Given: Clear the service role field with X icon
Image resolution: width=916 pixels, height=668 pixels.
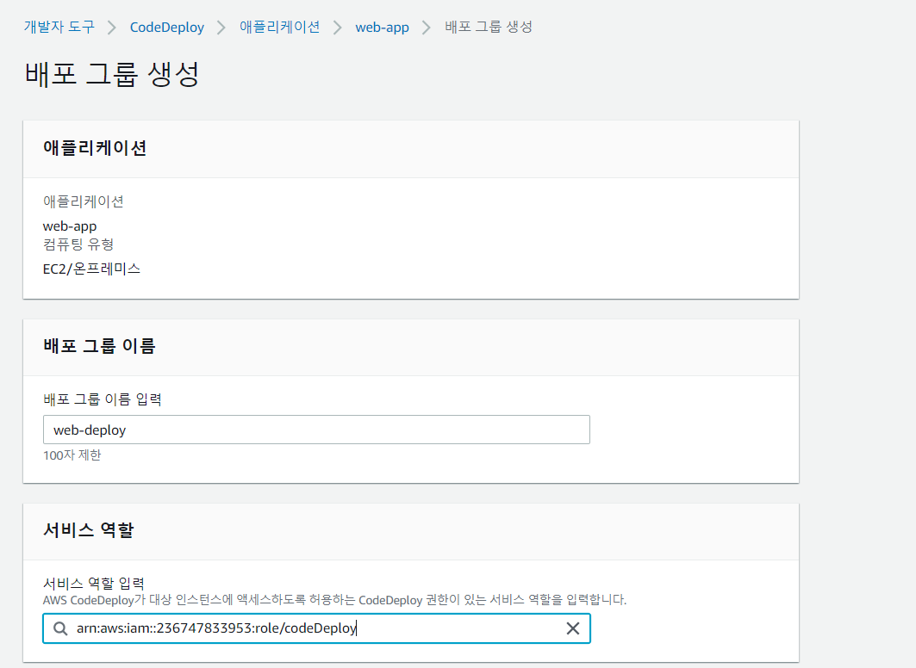Looking at the screenshot, I should 573,628.
